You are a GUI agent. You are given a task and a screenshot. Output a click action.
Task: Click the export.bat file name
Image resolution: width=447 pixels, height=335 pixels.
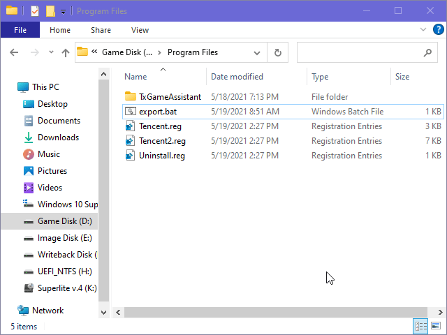pyautogui.click(x=158, y=112)
